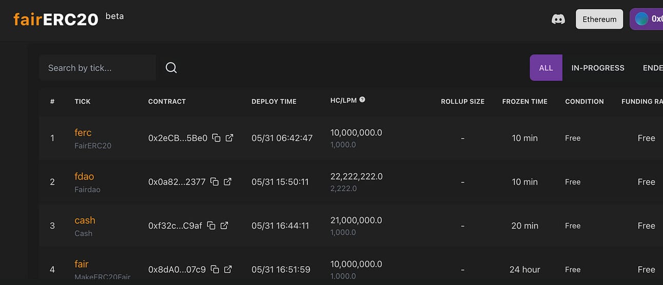Open the cash tick link

(x=85, y=220)
